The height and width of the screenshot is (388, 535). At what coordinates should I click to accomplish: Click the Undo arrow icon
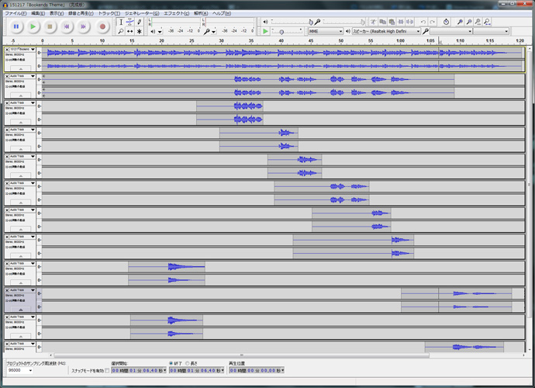pyautogui.click(x=423, y=22)
